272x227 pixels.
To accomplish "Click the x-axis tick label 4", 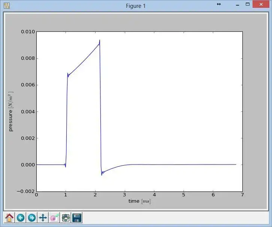I will 154,195.
